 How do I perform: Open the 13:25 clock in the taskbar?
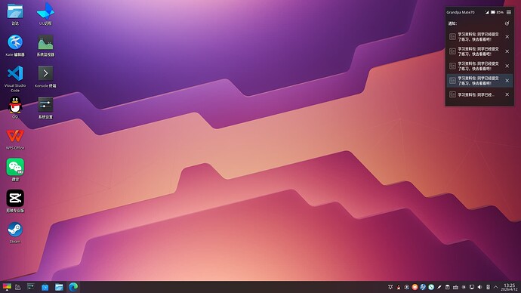tap(510, 287)
